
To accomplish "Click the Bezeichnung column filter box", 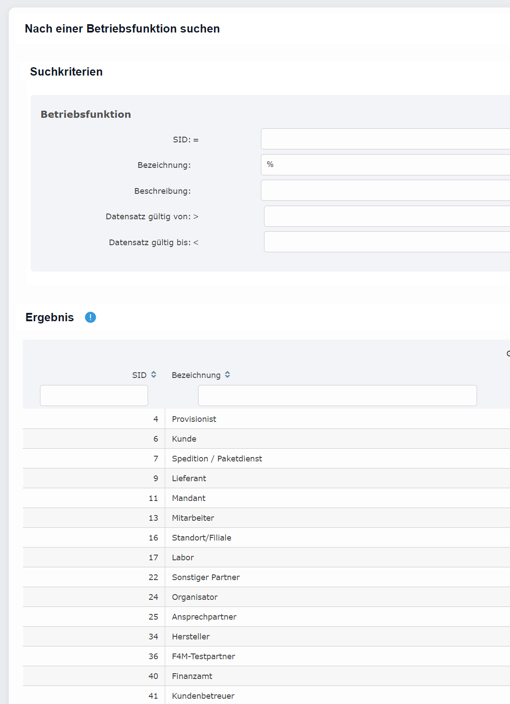I will [x=337, y=396].
